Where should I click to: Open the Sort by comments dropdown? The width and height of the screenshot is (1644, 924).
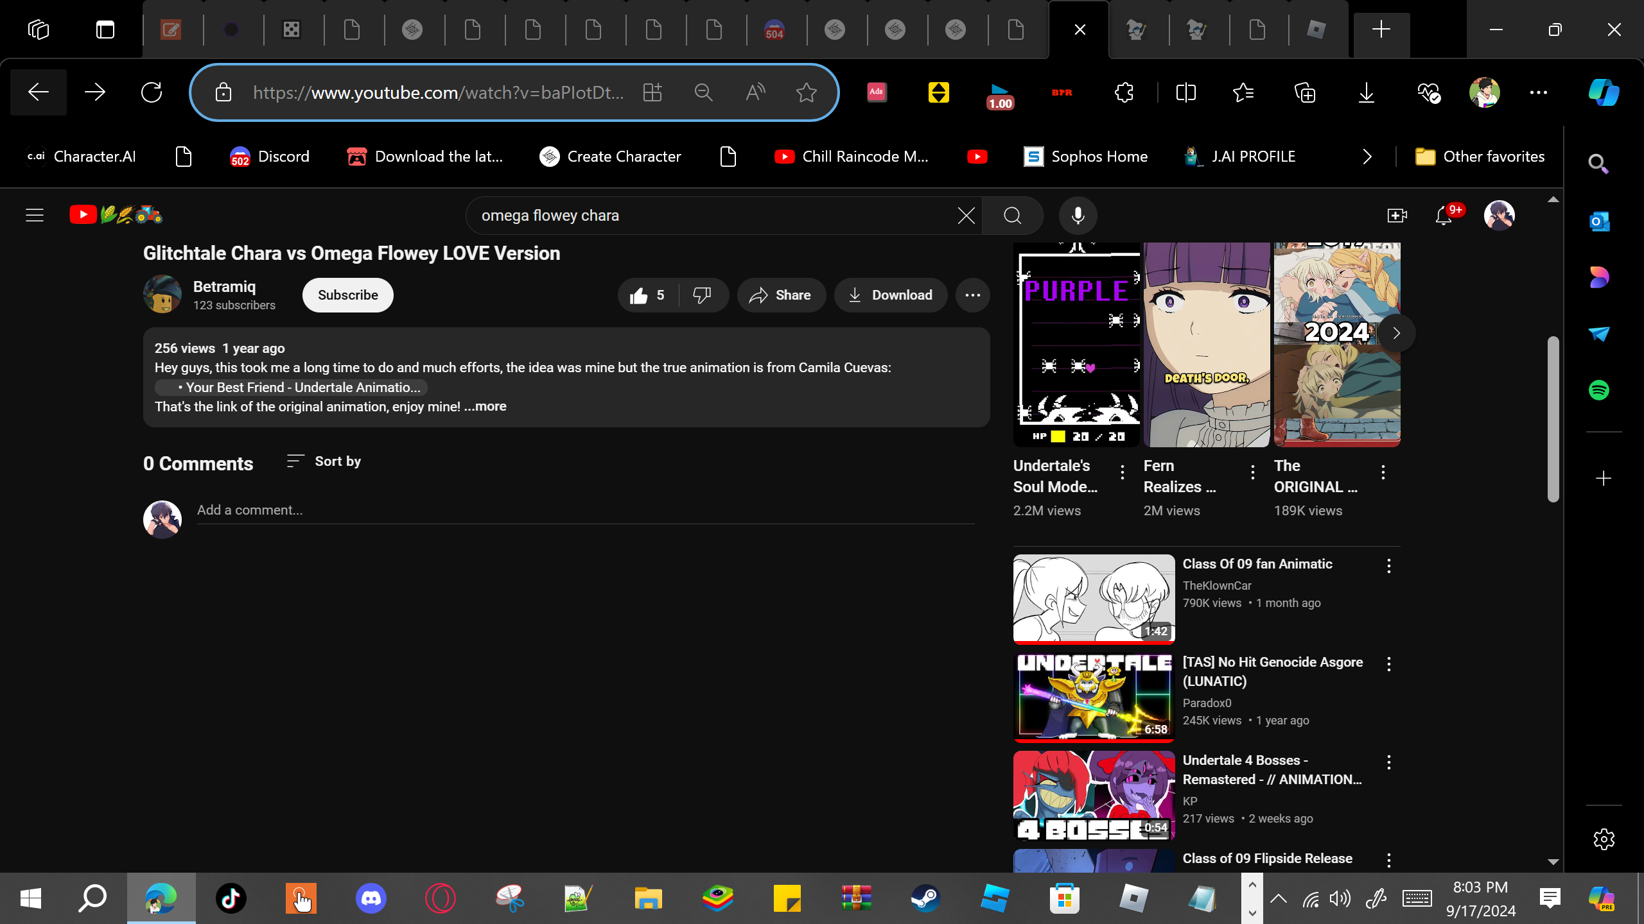point(324,461)
